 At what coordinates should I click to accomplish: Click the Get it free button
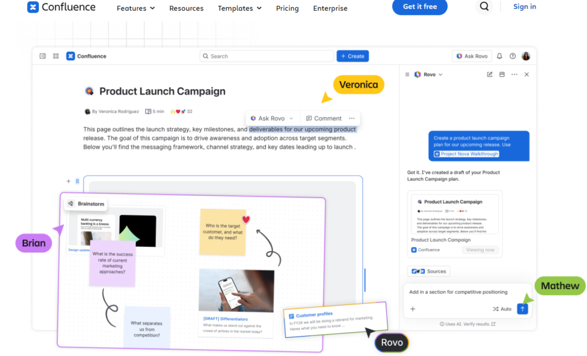click(x=420, y=7)
